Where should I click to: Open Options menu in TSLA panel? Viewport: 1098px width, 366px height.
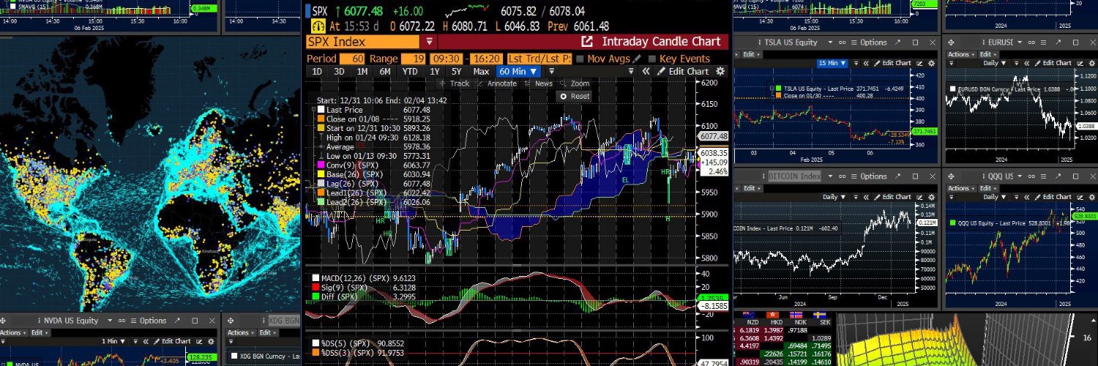pos(869,42)
